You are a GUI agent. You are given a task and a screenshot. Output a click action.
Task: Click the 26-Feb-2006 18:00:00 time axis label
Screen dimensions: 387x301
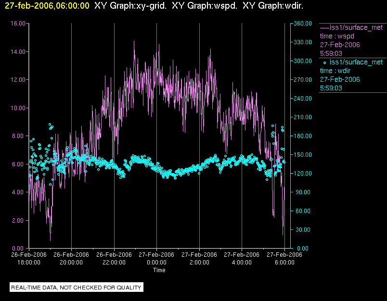click(29, 258)
